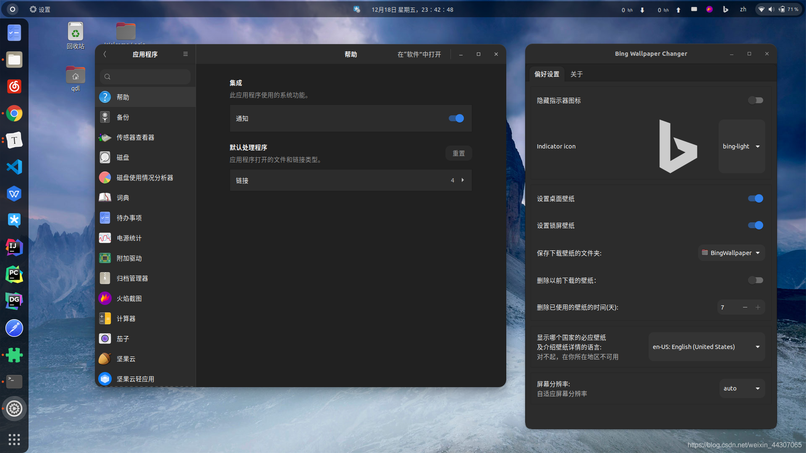Select 附加驱动 in applications list

[x=146, y=258]
